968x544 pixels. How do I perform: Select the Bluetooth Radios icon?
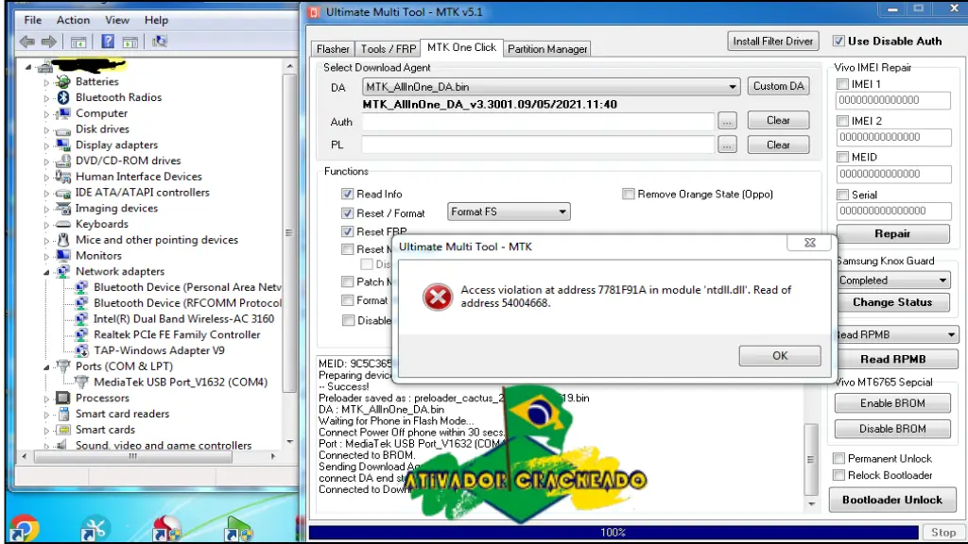62,97
